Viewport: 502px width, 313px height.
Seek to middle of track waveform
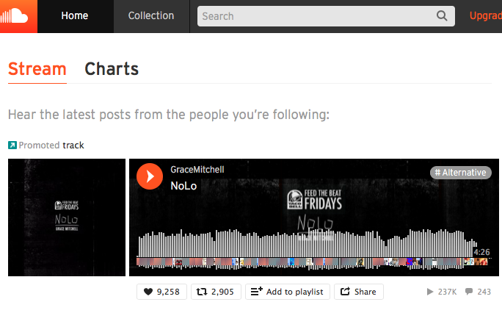(314, 248)
